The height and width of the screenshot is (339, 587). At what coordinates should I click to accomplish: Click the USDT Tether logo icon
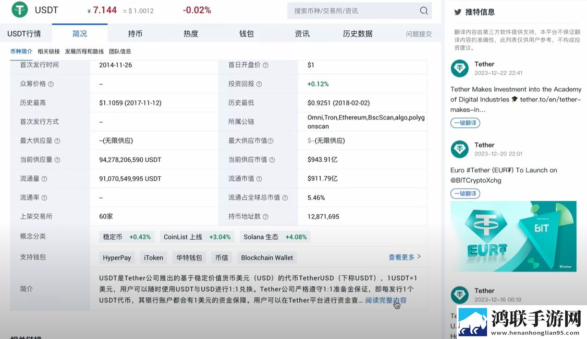pos(19,9)
